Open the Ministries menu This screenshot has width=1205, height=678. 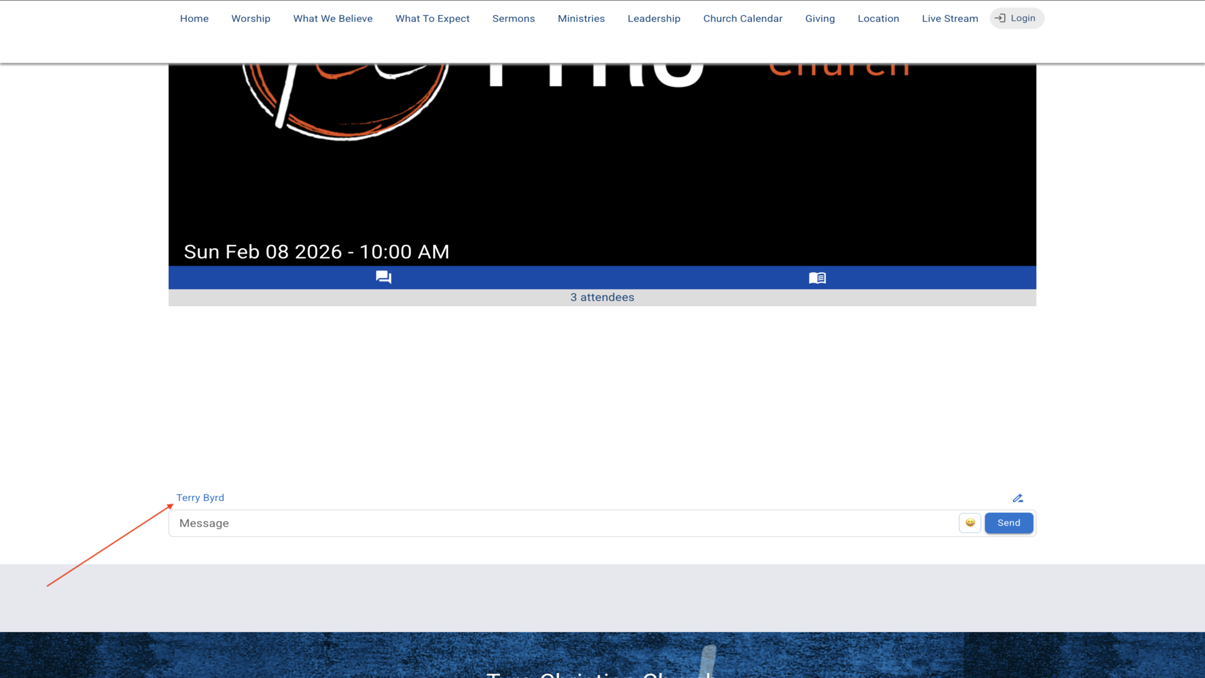click(x=581, y=19)
